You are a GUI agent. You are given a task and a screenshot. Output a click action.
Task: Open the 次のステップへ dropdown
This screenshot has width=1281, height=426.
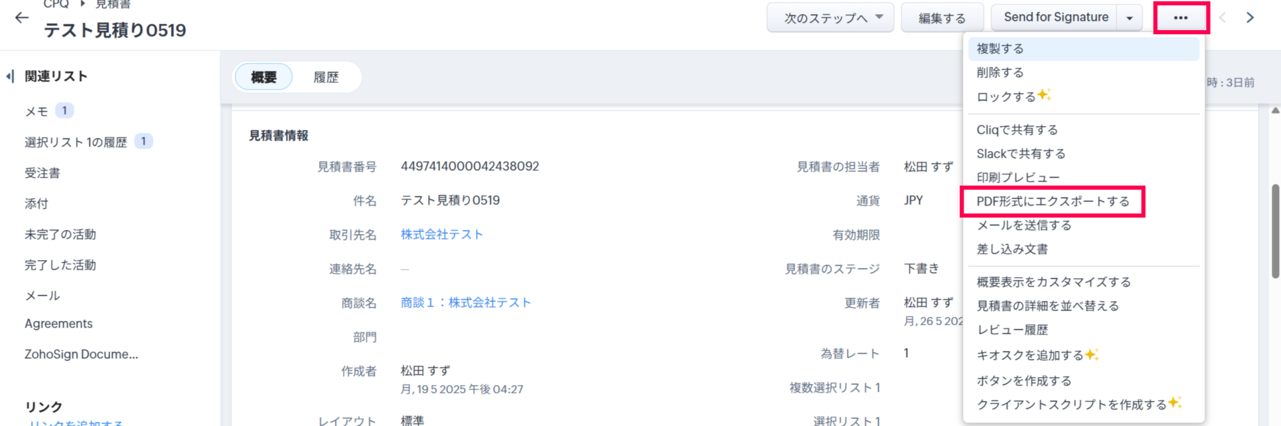(x=830, y=18)
